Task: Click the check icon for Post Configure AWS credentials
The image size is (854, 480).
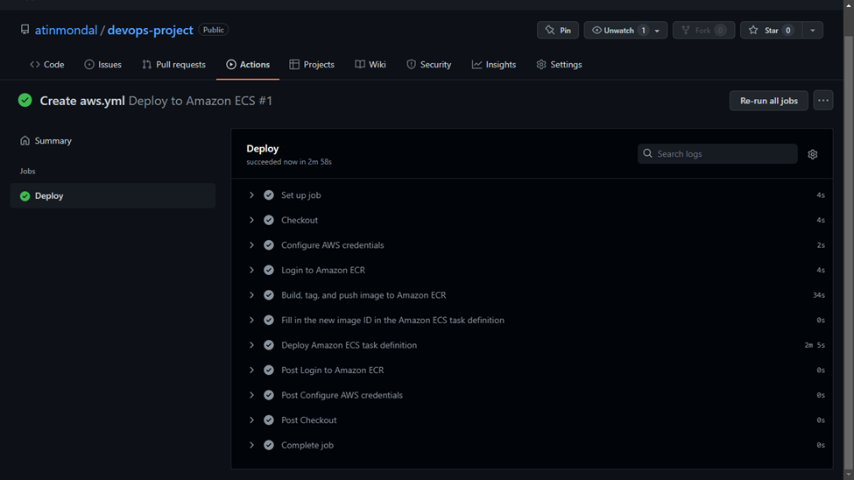Action: click(x=269, y=395)
